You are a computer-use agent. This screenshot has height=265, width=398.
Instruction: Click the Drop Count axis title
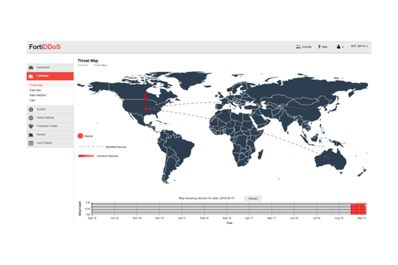[x=80, y=209]
